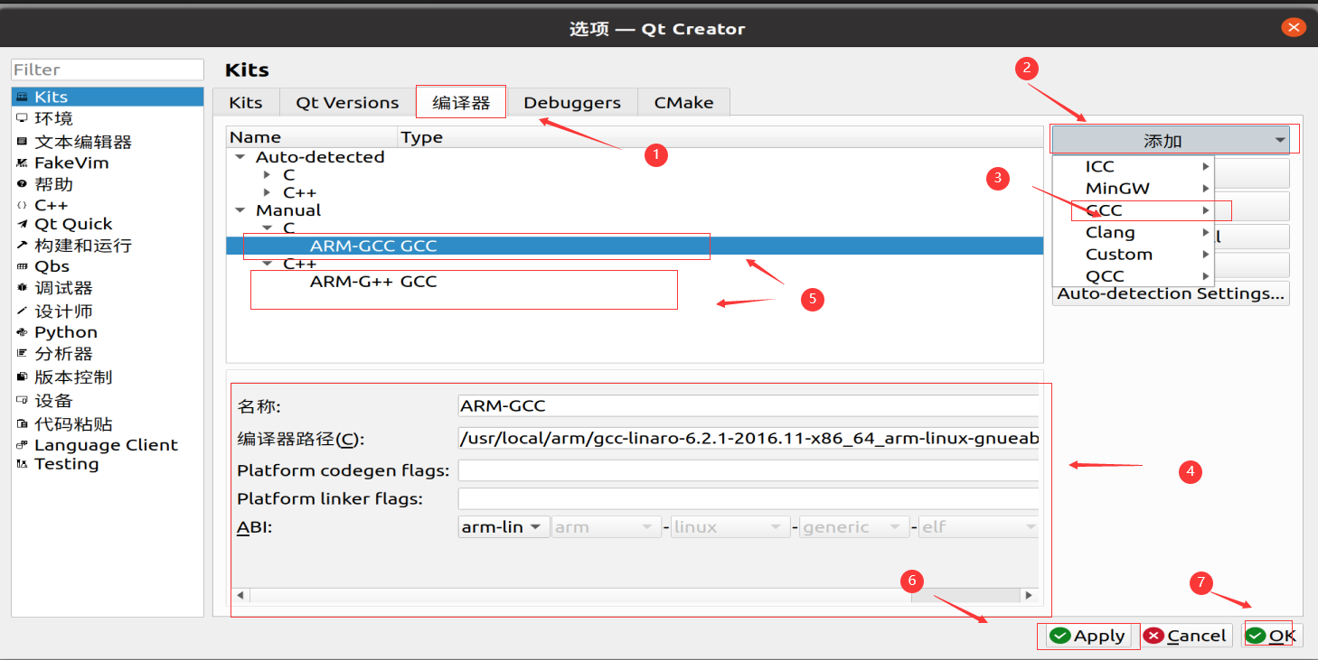
Task: Collapse the C++ node under Manual
Action: 267,264
